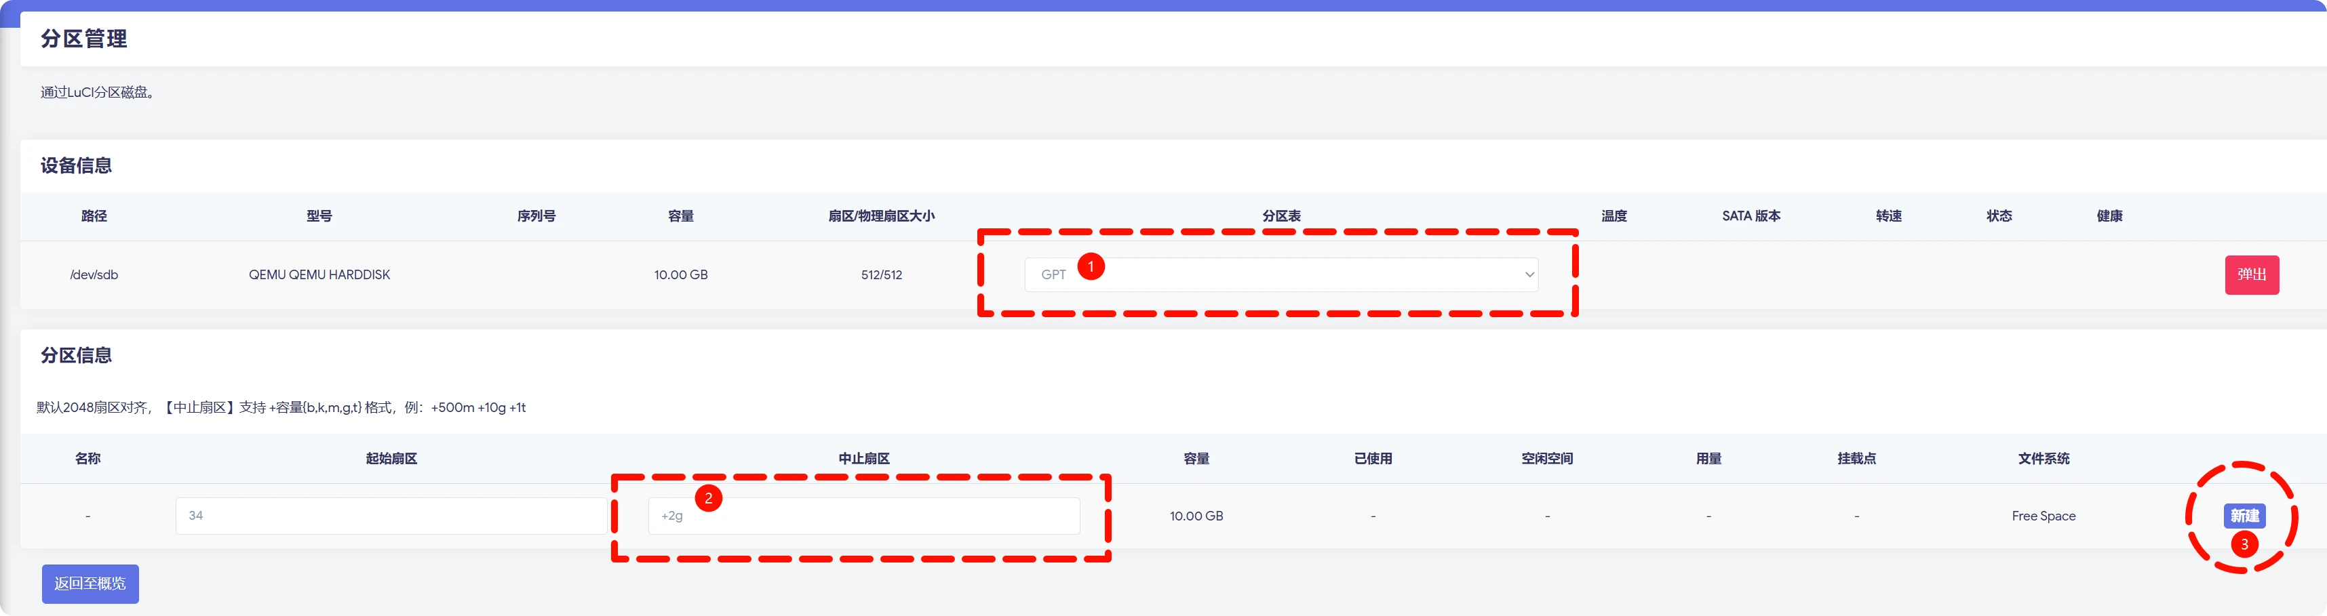
Task: Click the 起始扇区 column header
Action: tap(391, 459)
